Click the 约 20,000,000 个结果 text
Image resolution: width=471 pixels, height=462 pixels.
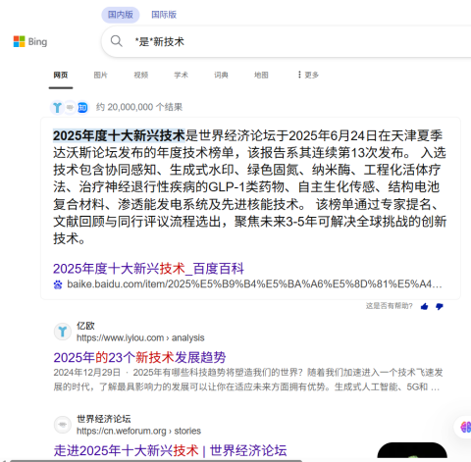coord(139,107)
